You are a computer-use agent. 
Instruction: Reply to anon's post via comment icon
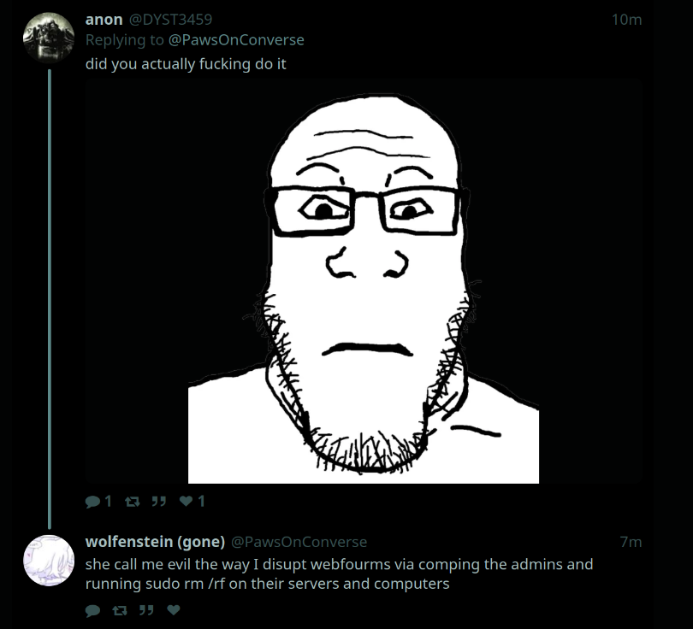[92, 502]
